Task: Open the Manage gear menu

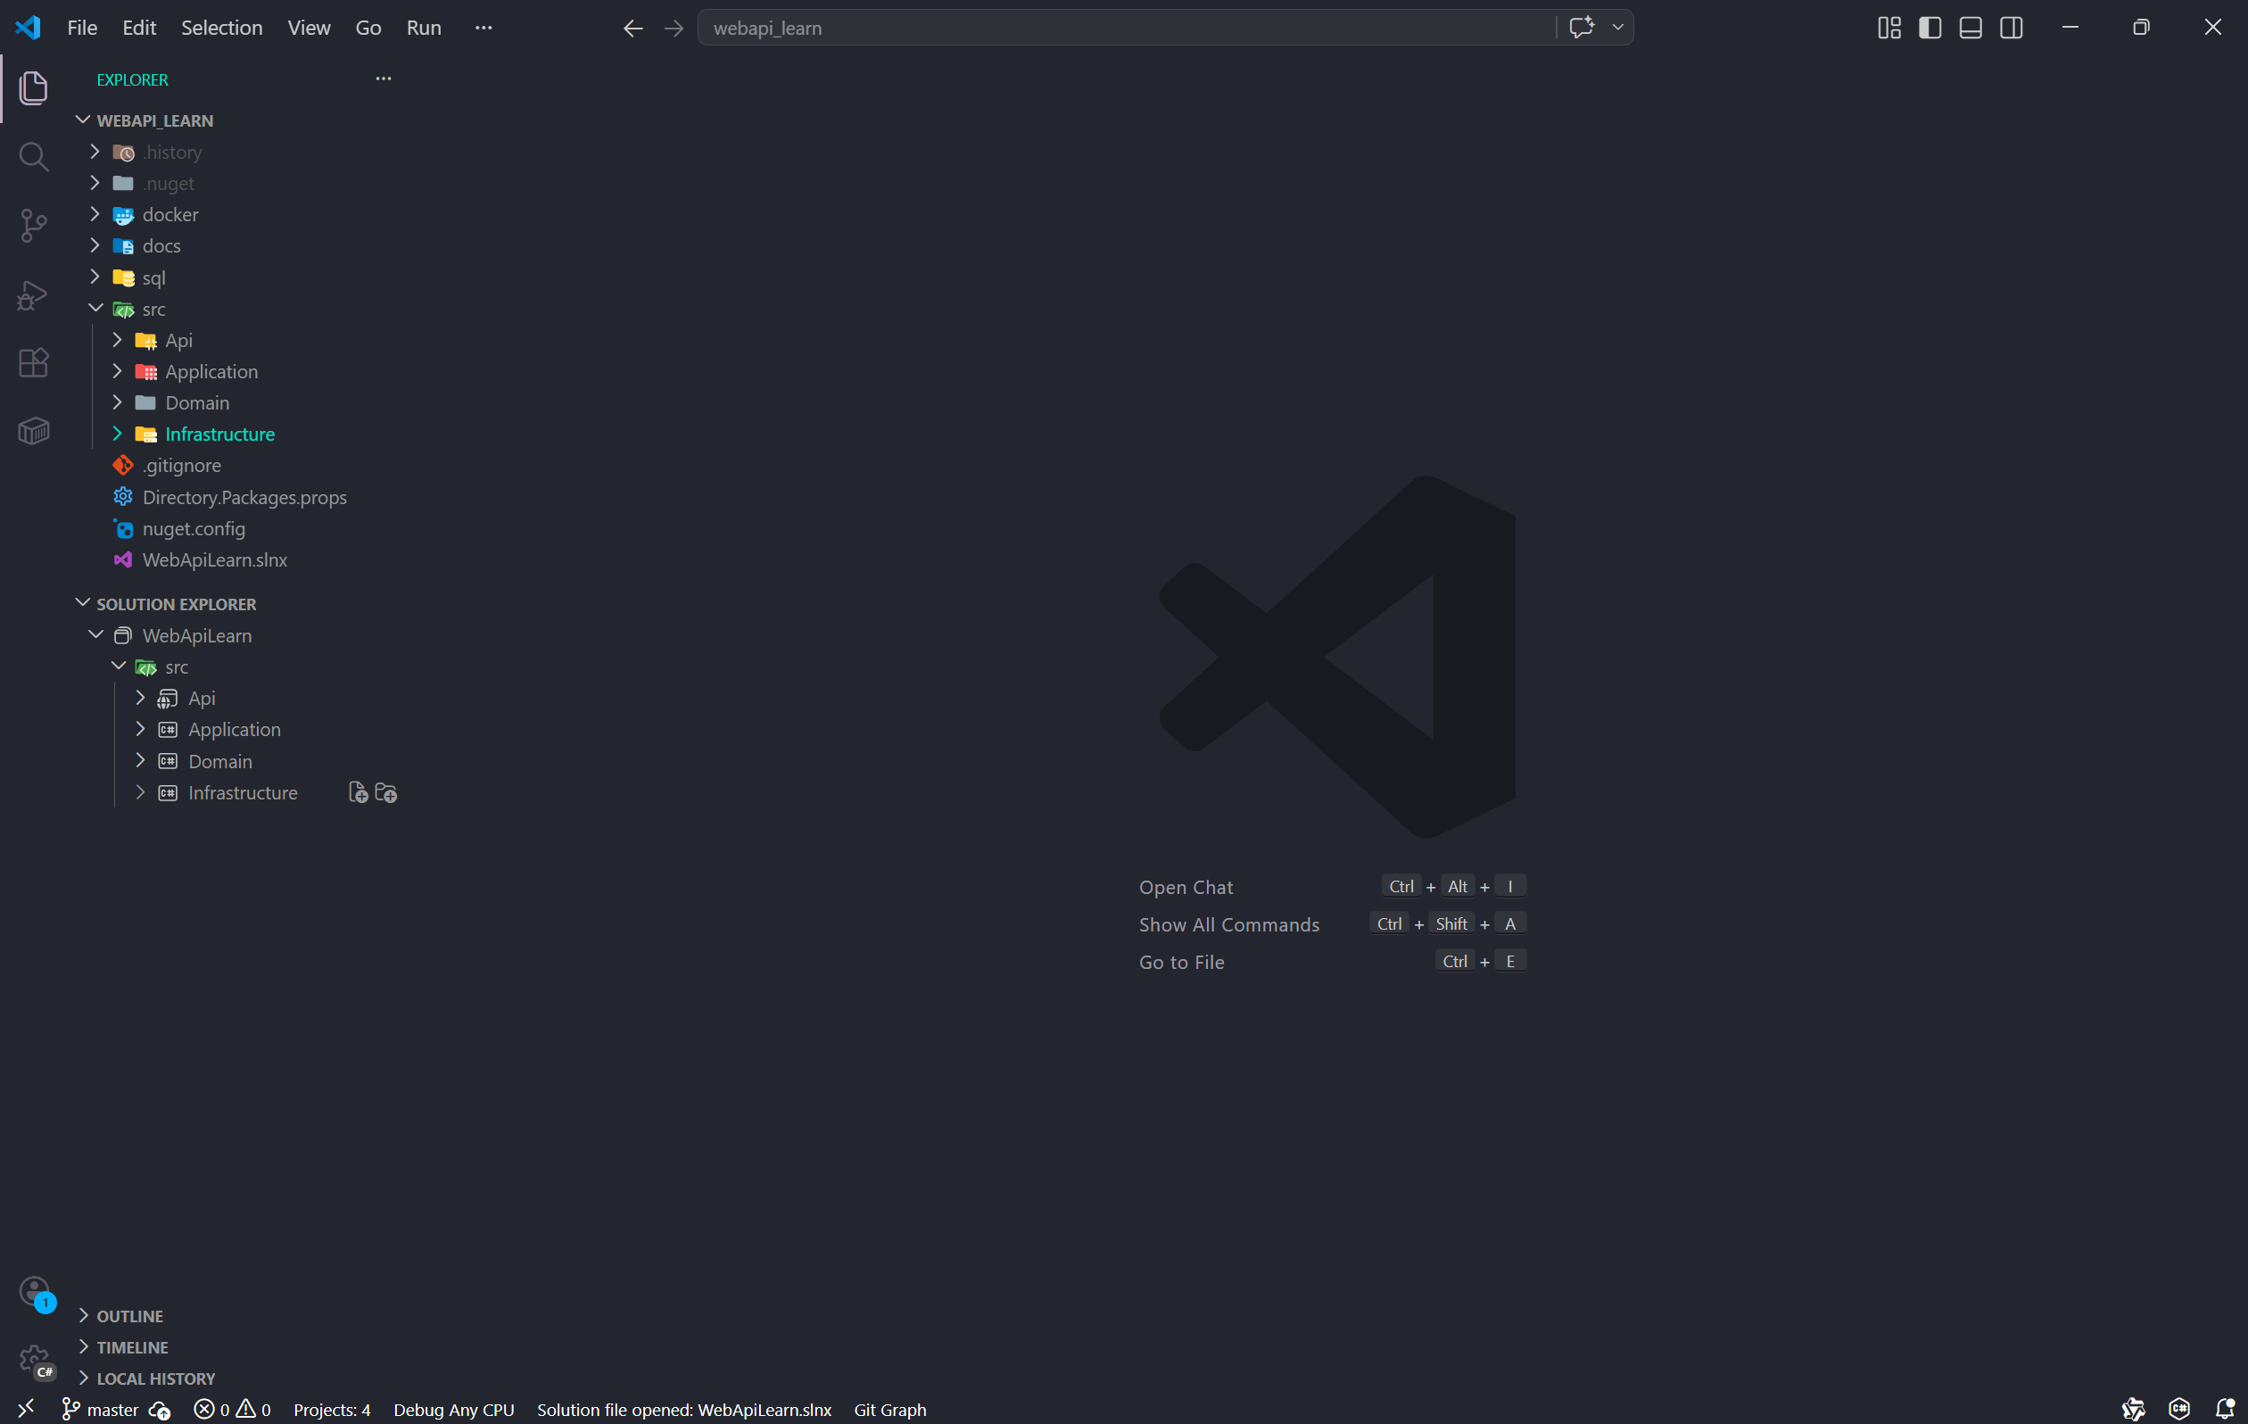Action: tap(36, 1362)
